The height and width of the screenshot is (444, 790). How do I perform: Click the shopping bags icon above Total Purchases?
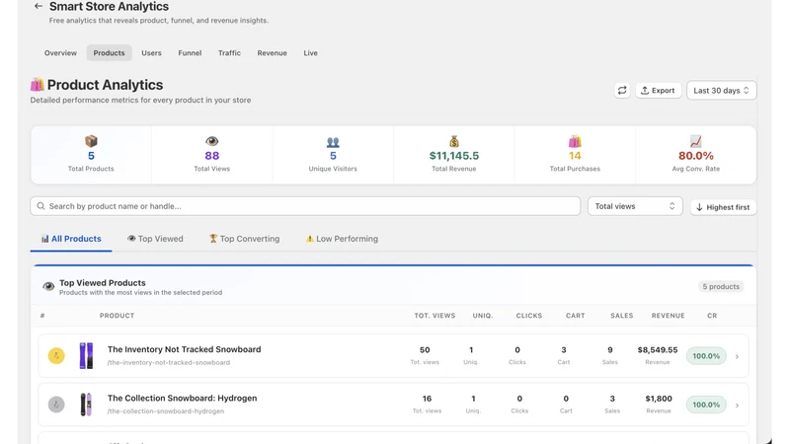(x=575, y=141)
